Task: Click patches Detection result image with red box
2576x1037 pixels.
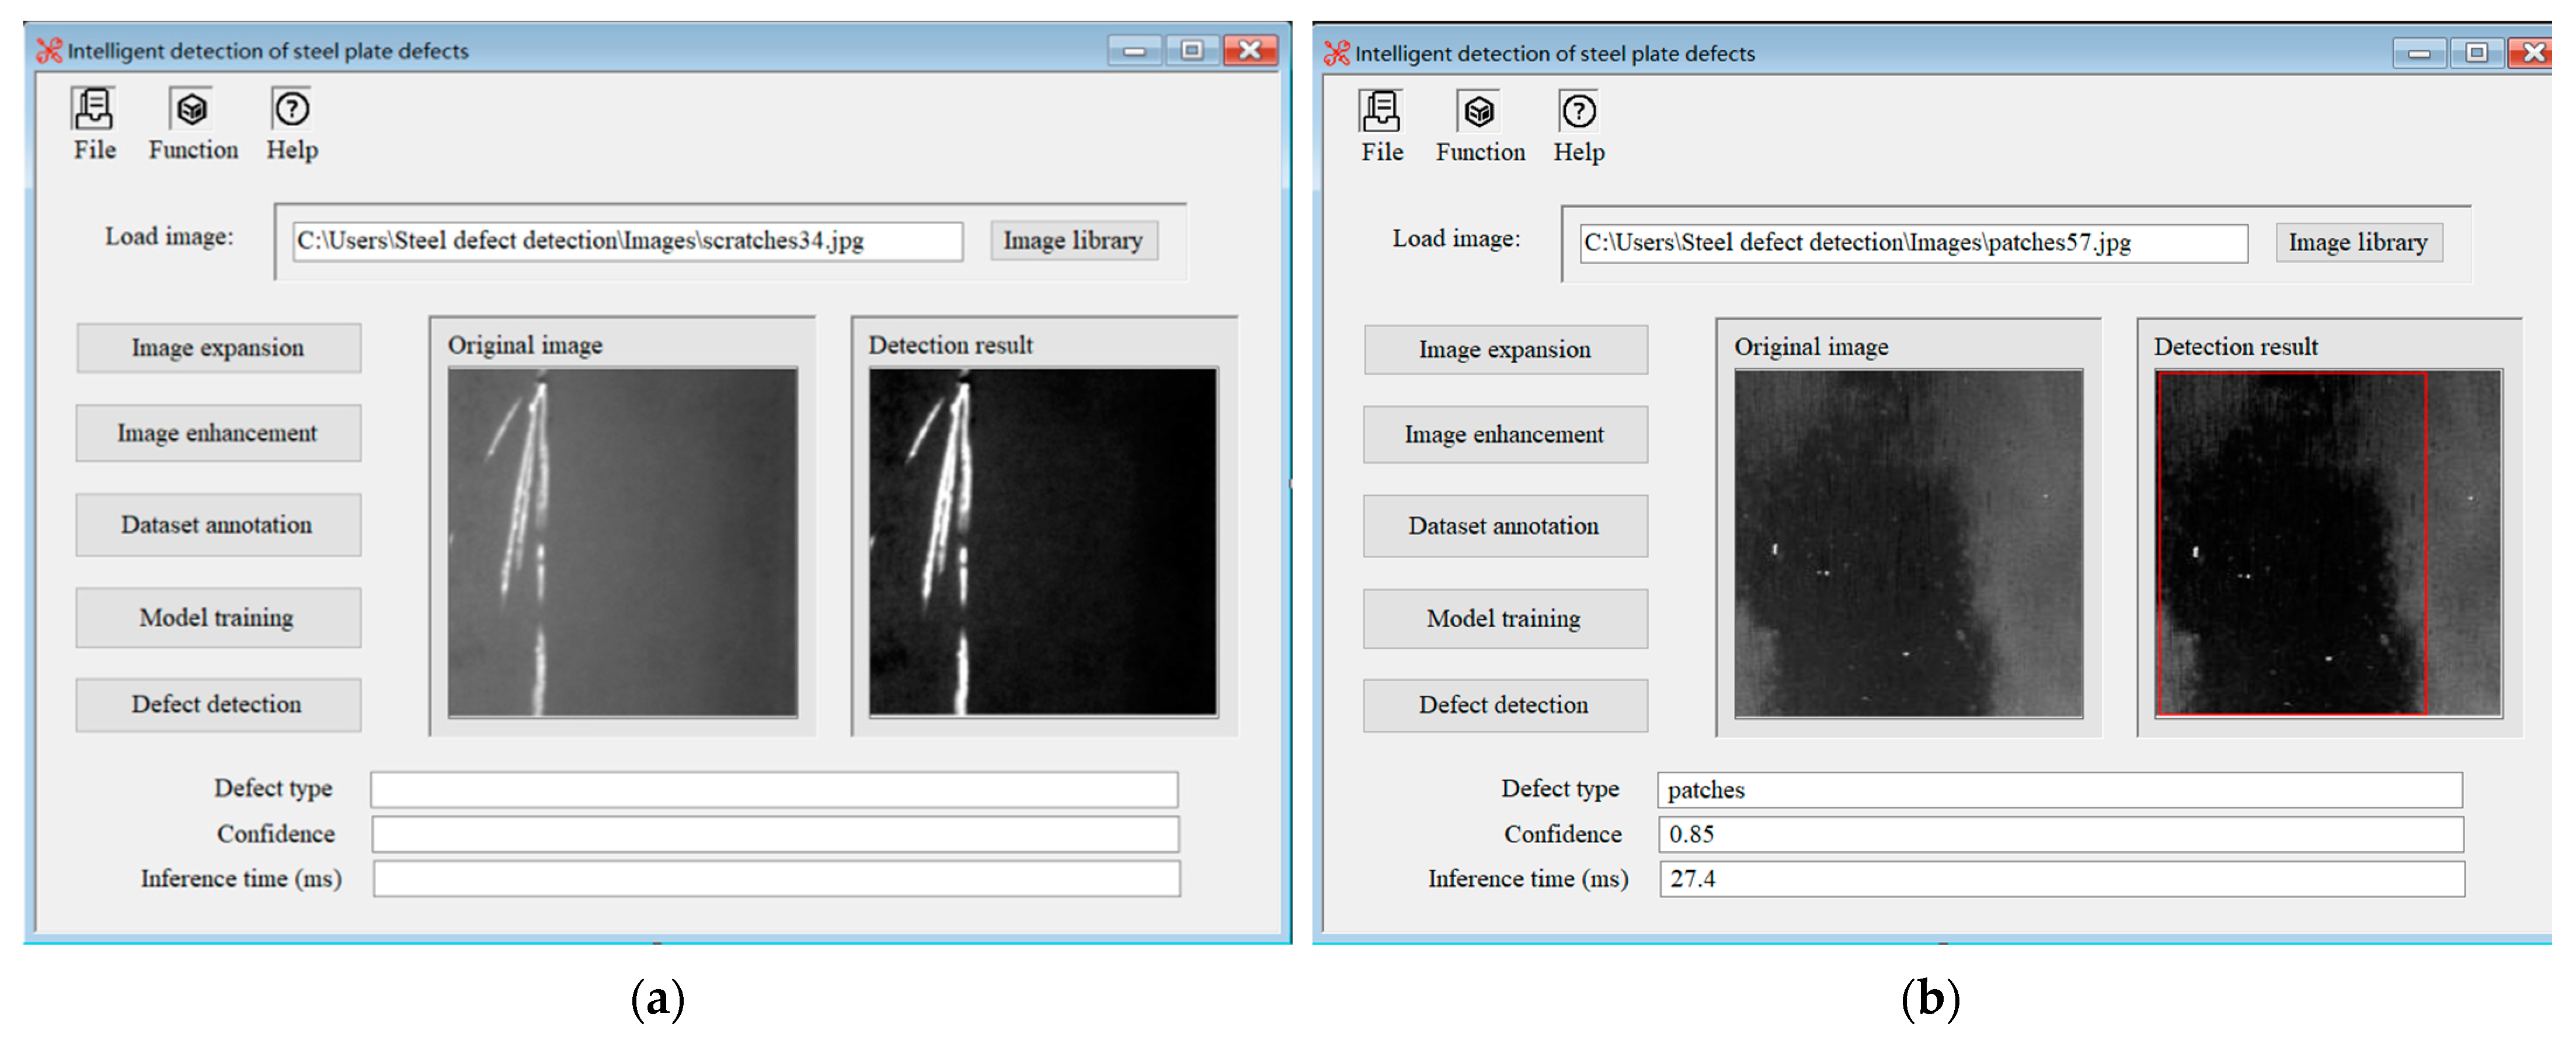Action: [x=2328, y=544]
